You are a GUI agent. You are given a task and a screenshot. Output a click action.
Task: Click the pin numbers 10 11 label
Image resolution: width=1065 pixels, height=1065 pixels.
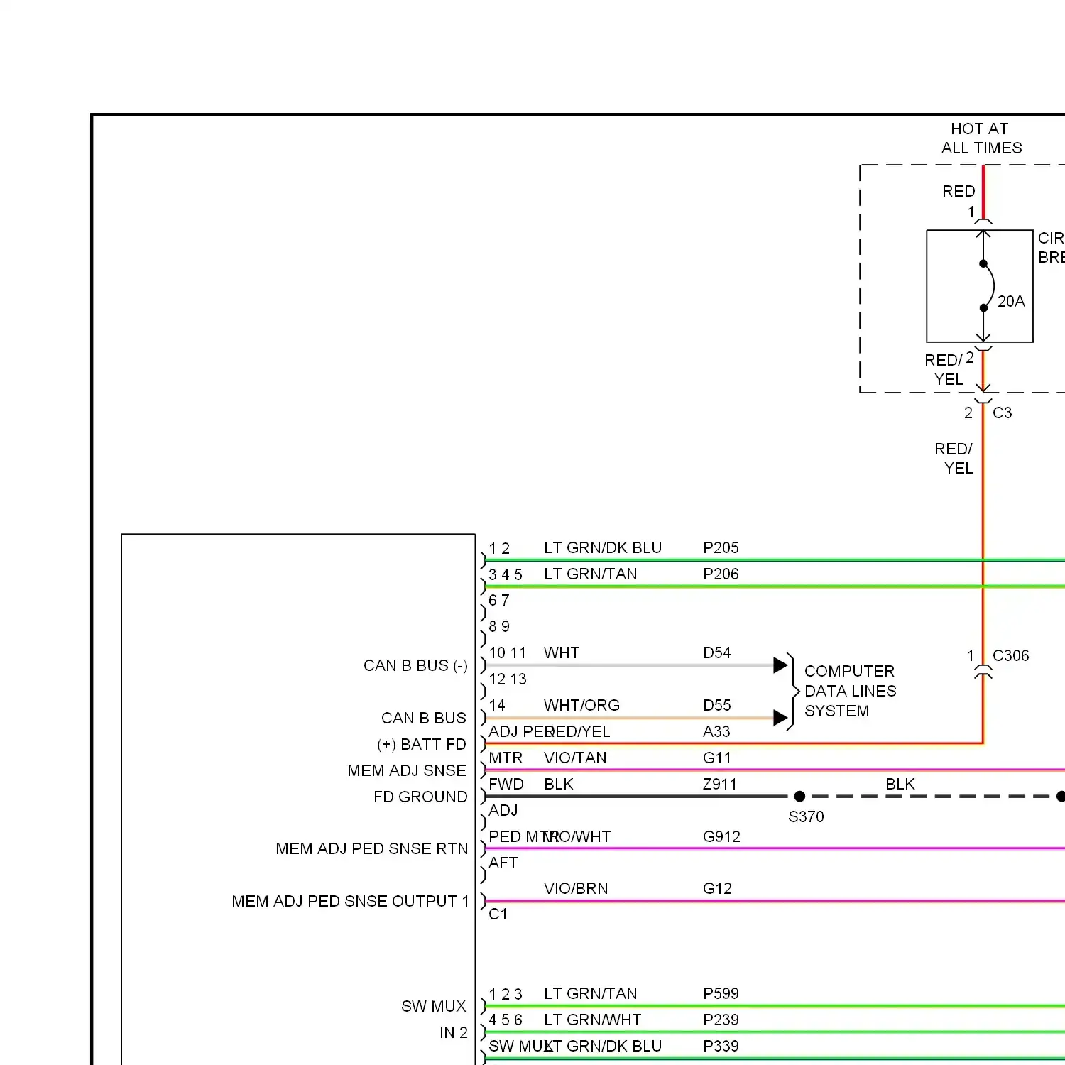click(x=508, y=652)
